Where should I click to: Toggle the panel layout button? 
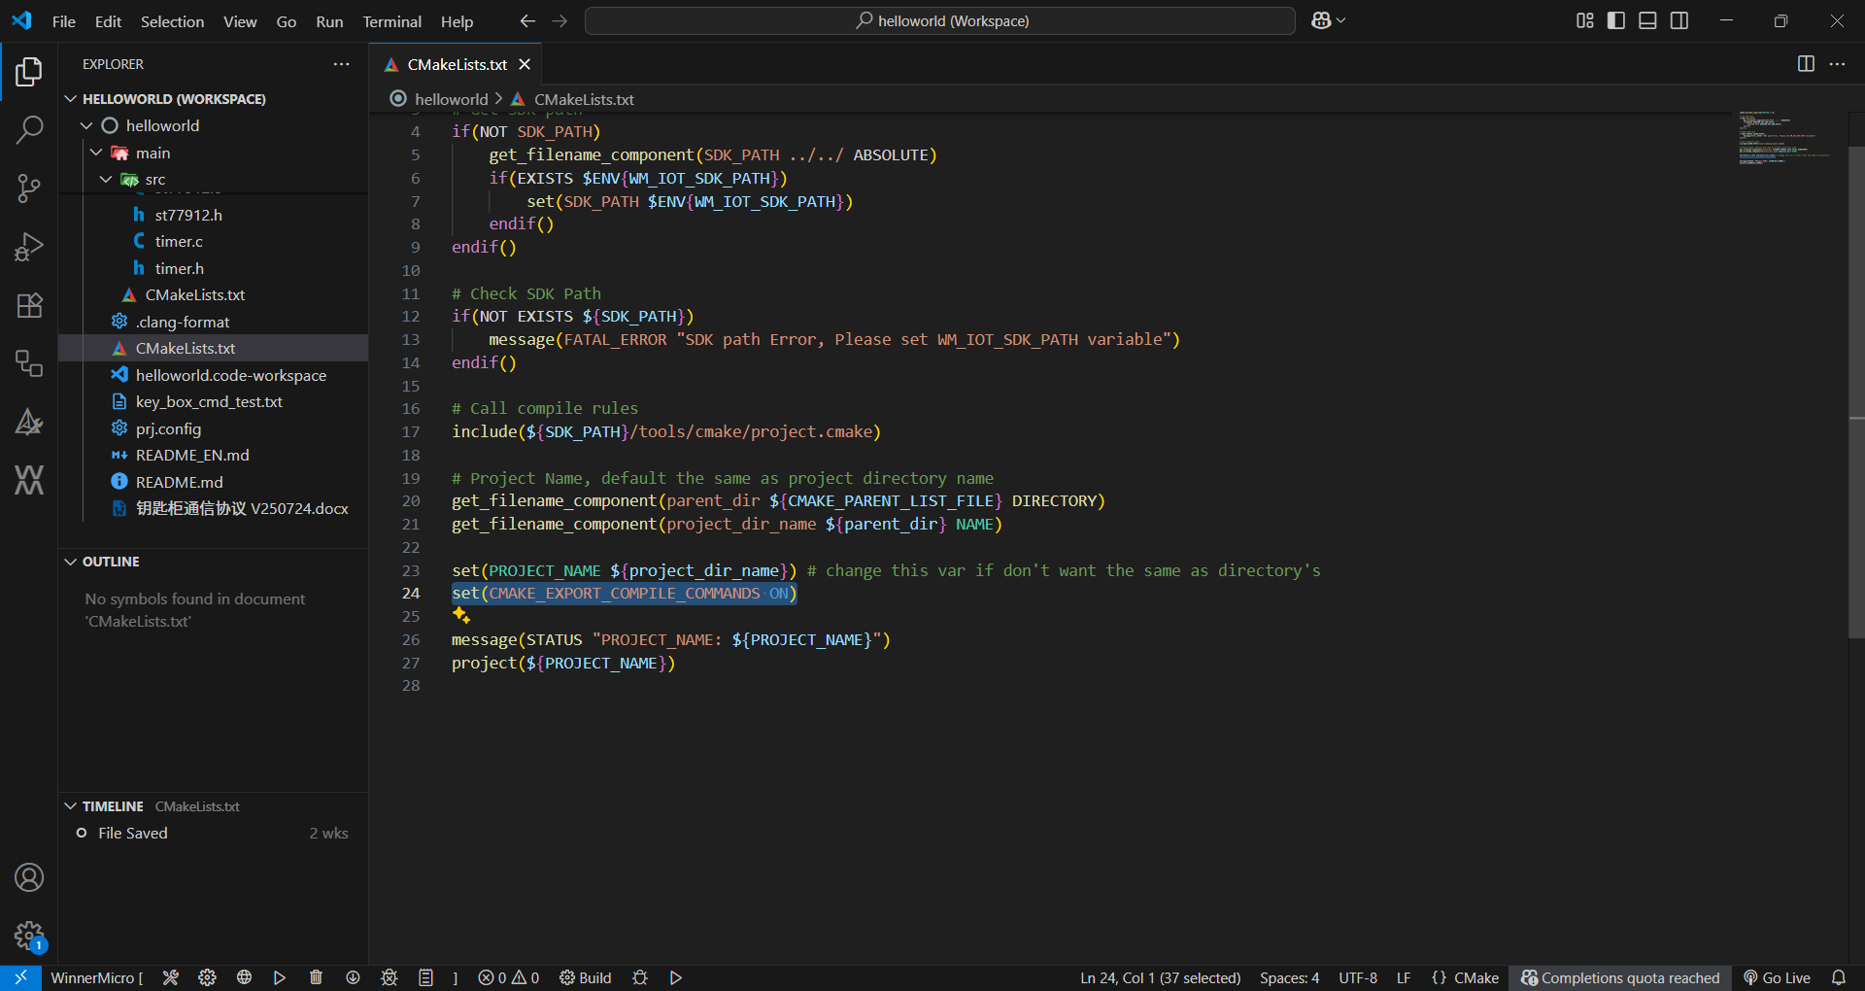click(1647, 20)
